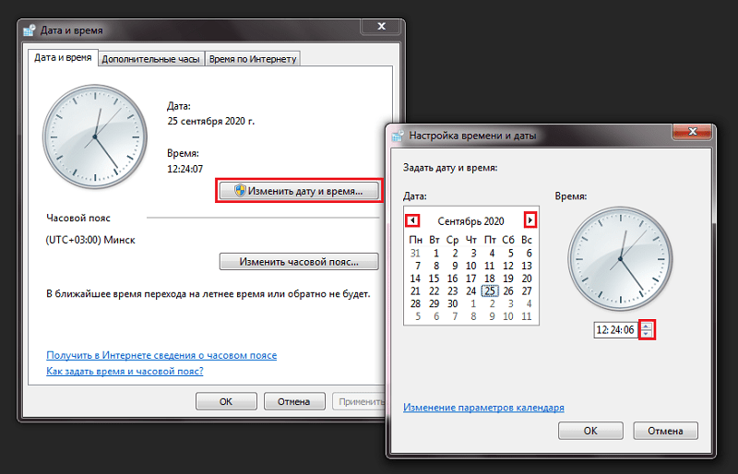The width and height of the screenshot is (738, 474).
Task: Click the Пн weekday column header
Action: tap(415, 240)
